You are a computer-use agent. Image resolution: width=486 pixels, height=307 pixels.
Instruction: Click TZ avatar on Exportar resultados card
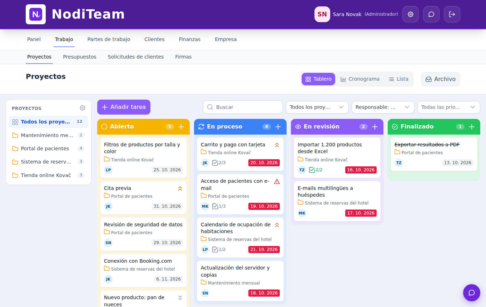399,163
